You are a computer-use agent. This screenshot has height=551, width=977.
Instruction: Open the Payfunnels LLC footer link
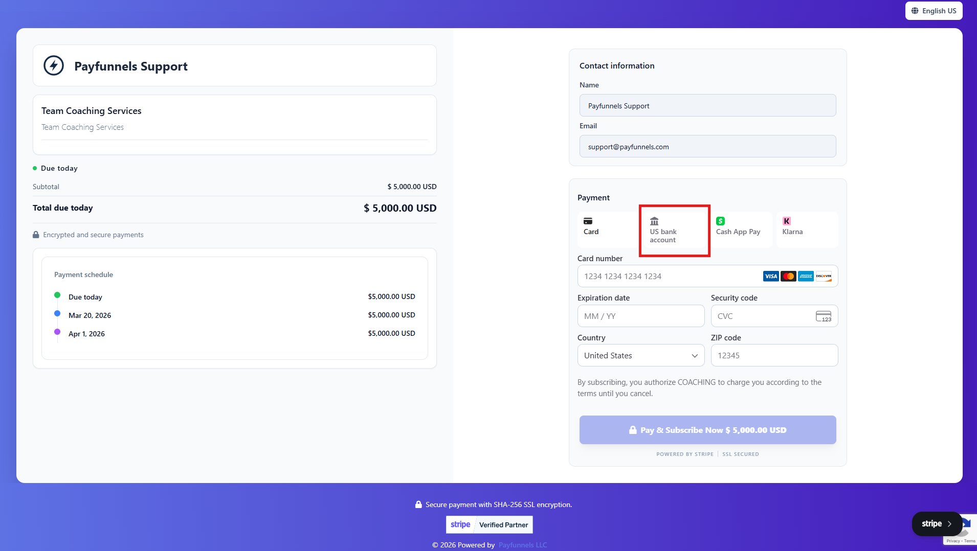(523, 545)
